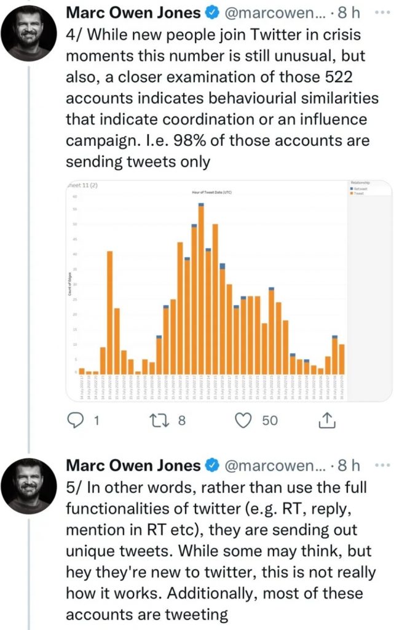Image resolution: width=394 pixels, height=630 pixels.
Task: Click the verified badge on tweet 4/
Action: coord(211,13)
